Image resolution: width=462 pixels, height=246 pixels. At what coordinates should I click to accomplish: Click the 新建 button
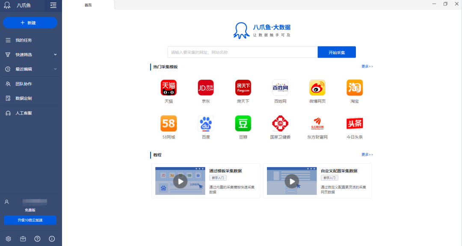pyautogui.click(x=30, y=23)
